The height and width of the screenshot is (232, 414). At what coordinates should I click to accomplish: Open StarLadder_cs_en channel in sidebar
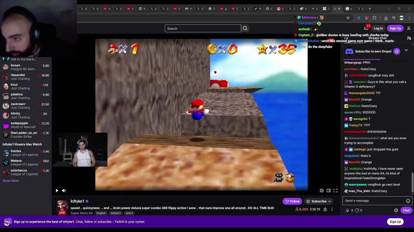pos(26,135)
